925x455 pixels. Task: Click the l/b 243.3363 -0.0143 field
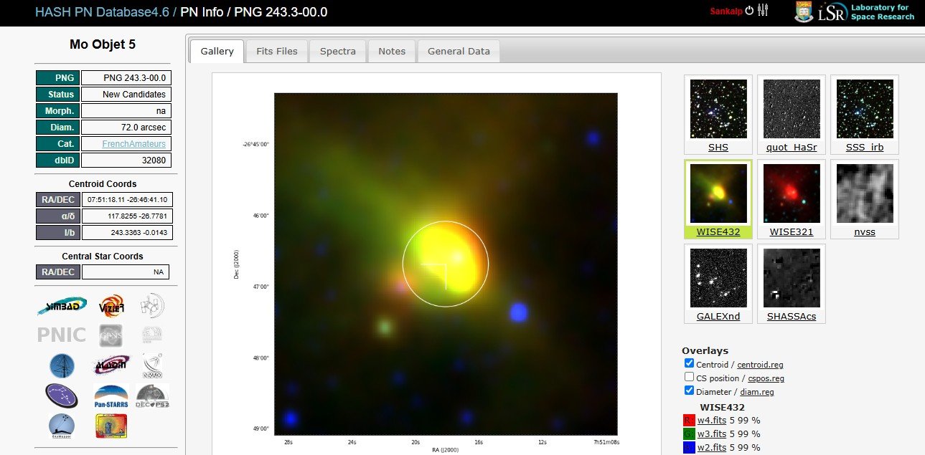[127, 233]
